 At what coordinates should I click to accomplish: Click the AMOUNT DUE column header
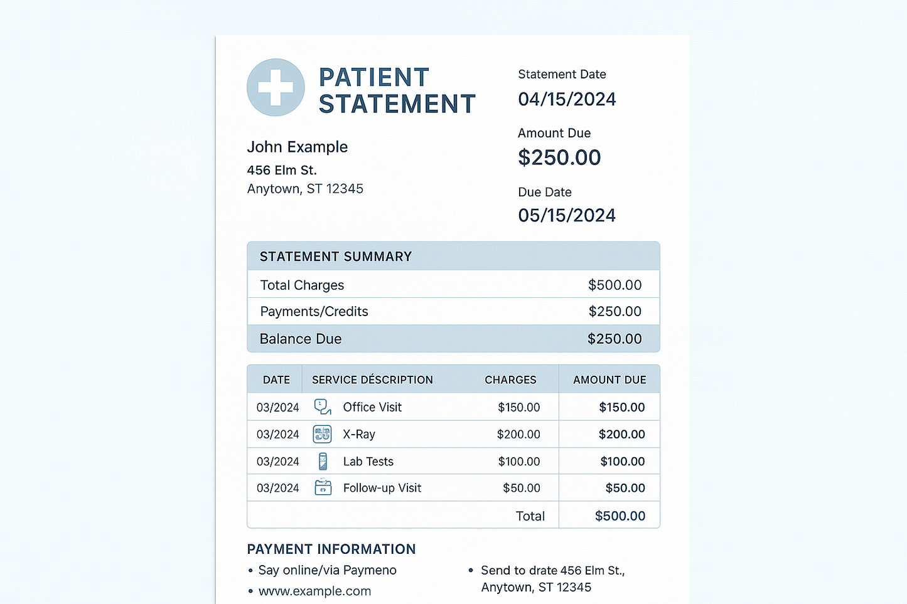click(609, 380)
